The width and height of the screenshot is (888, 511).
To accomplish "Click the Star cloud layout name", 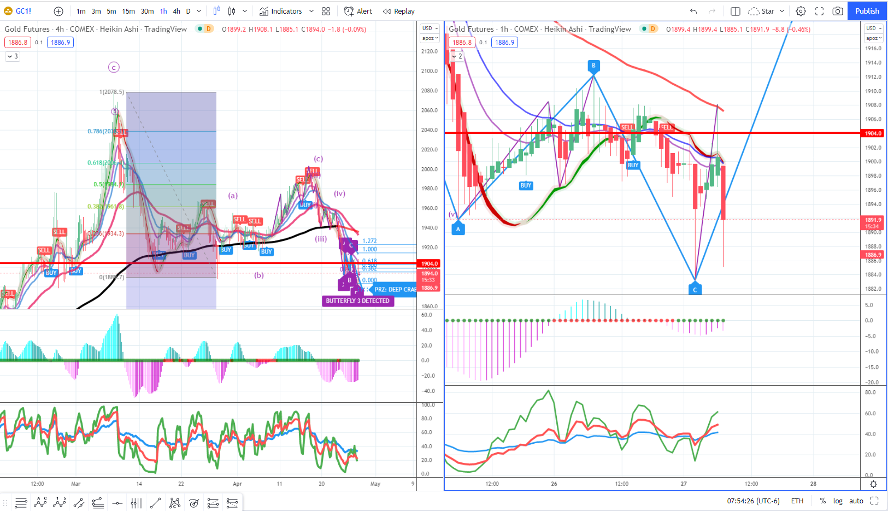I will tap(762, 11).
